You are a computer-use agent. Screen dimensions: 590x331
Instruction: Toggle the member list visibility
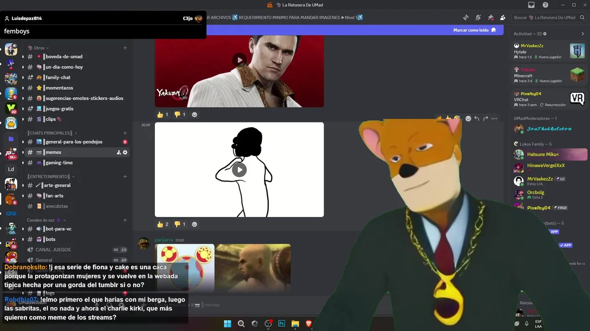click(x=502, y=17)
